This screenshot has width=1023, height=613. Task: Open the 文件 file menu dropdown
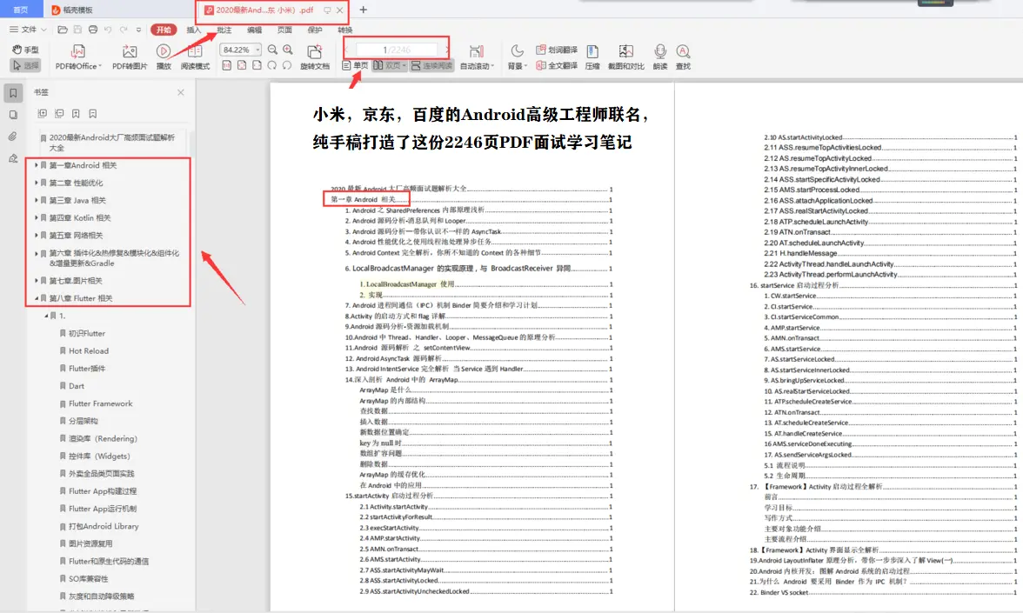pyautogui.click(x=28, y=30)
